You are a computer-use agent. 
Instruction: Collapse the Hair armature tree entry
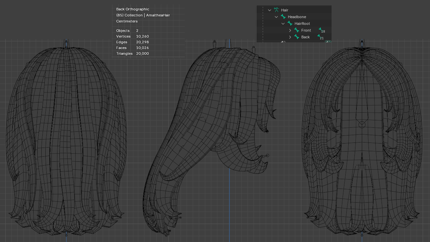click(269, 10)
